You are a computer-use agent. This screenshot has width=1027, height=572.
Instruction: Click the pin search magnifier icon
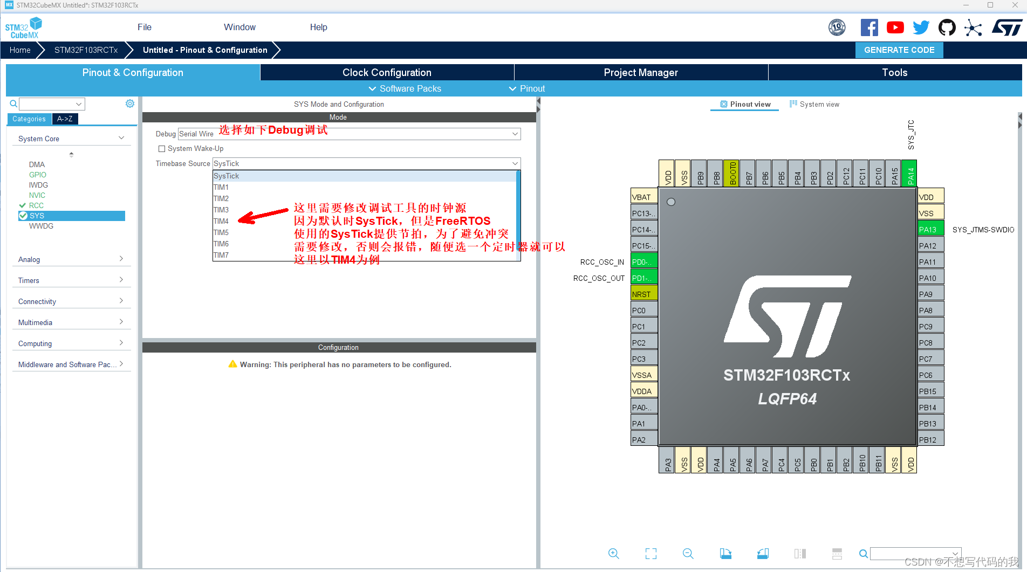[x=864, y=554]
